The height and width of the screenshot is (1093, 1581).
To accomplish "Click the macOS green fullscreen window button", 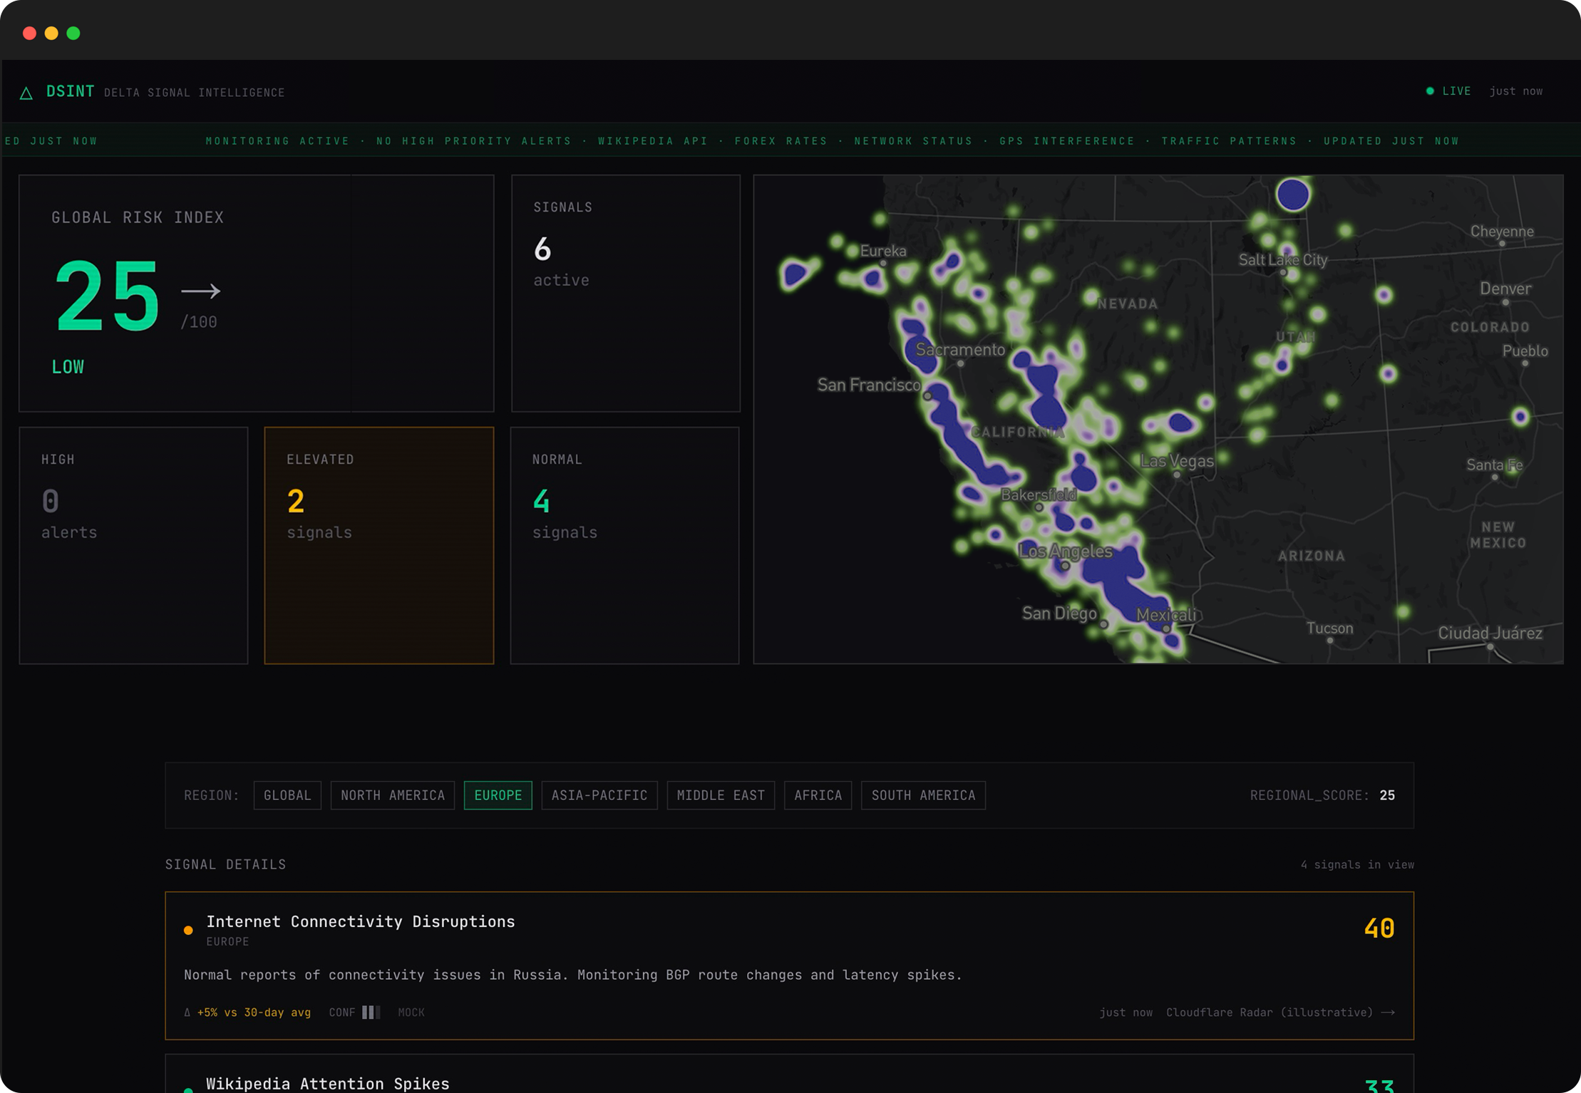I will click(73, 33).
